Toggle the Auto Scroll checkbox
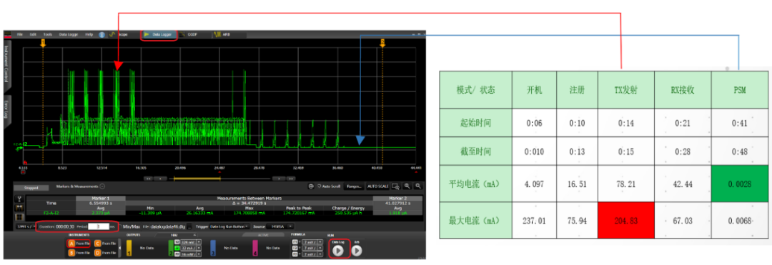772x265 pixels. 319,186
